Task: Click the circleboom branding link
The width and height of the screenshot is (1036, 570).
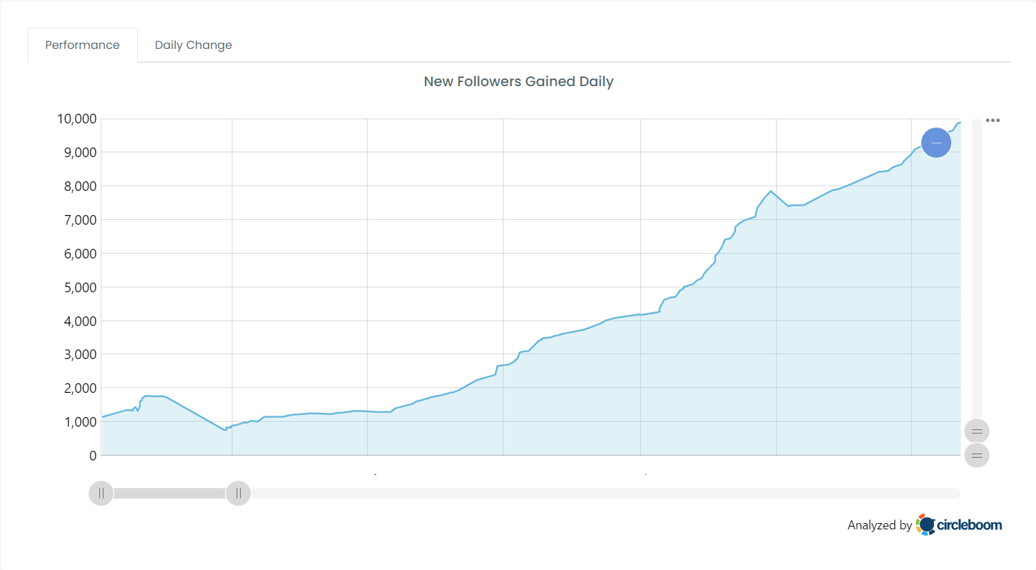Action: point(968,525)
